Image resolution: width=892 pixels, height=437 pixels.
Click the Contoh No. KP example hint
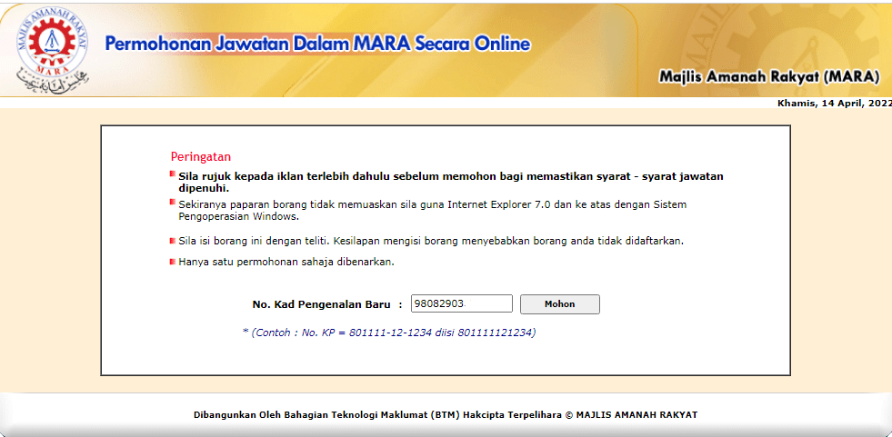(x=389, y=333)
